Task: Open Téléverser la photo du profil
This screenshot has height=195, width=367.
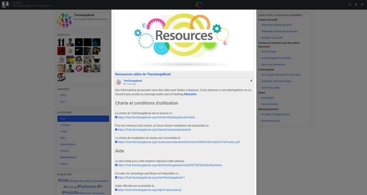Action: [276, 25]
